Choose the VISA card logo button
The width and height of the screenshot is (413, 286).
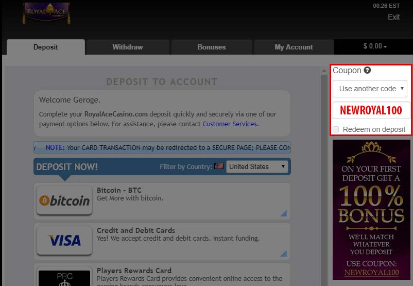point(64,241)
